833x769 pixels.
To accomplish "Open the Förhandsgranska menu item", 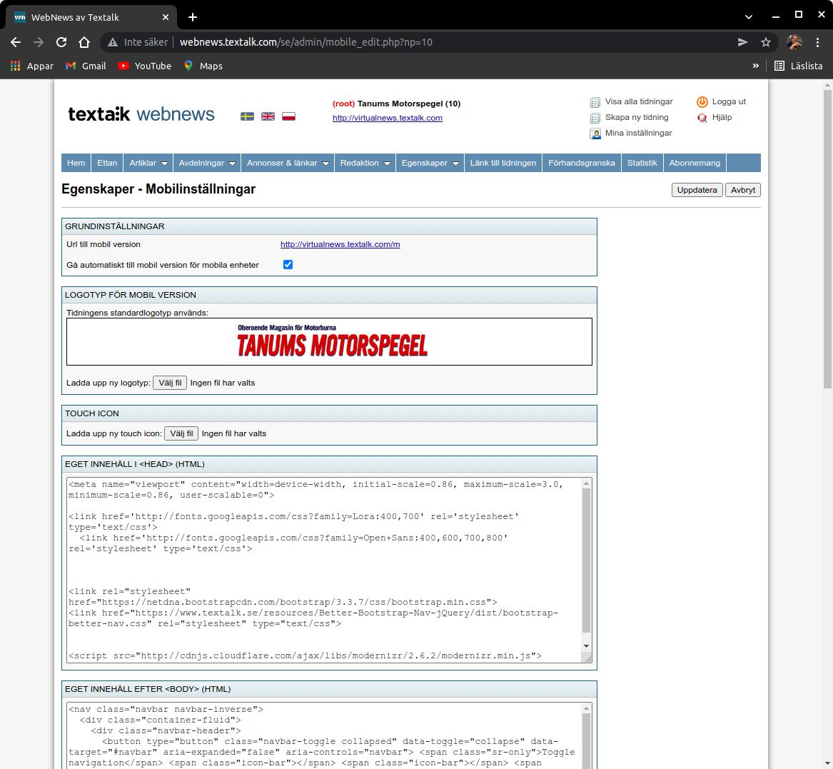I will [582, 163].
